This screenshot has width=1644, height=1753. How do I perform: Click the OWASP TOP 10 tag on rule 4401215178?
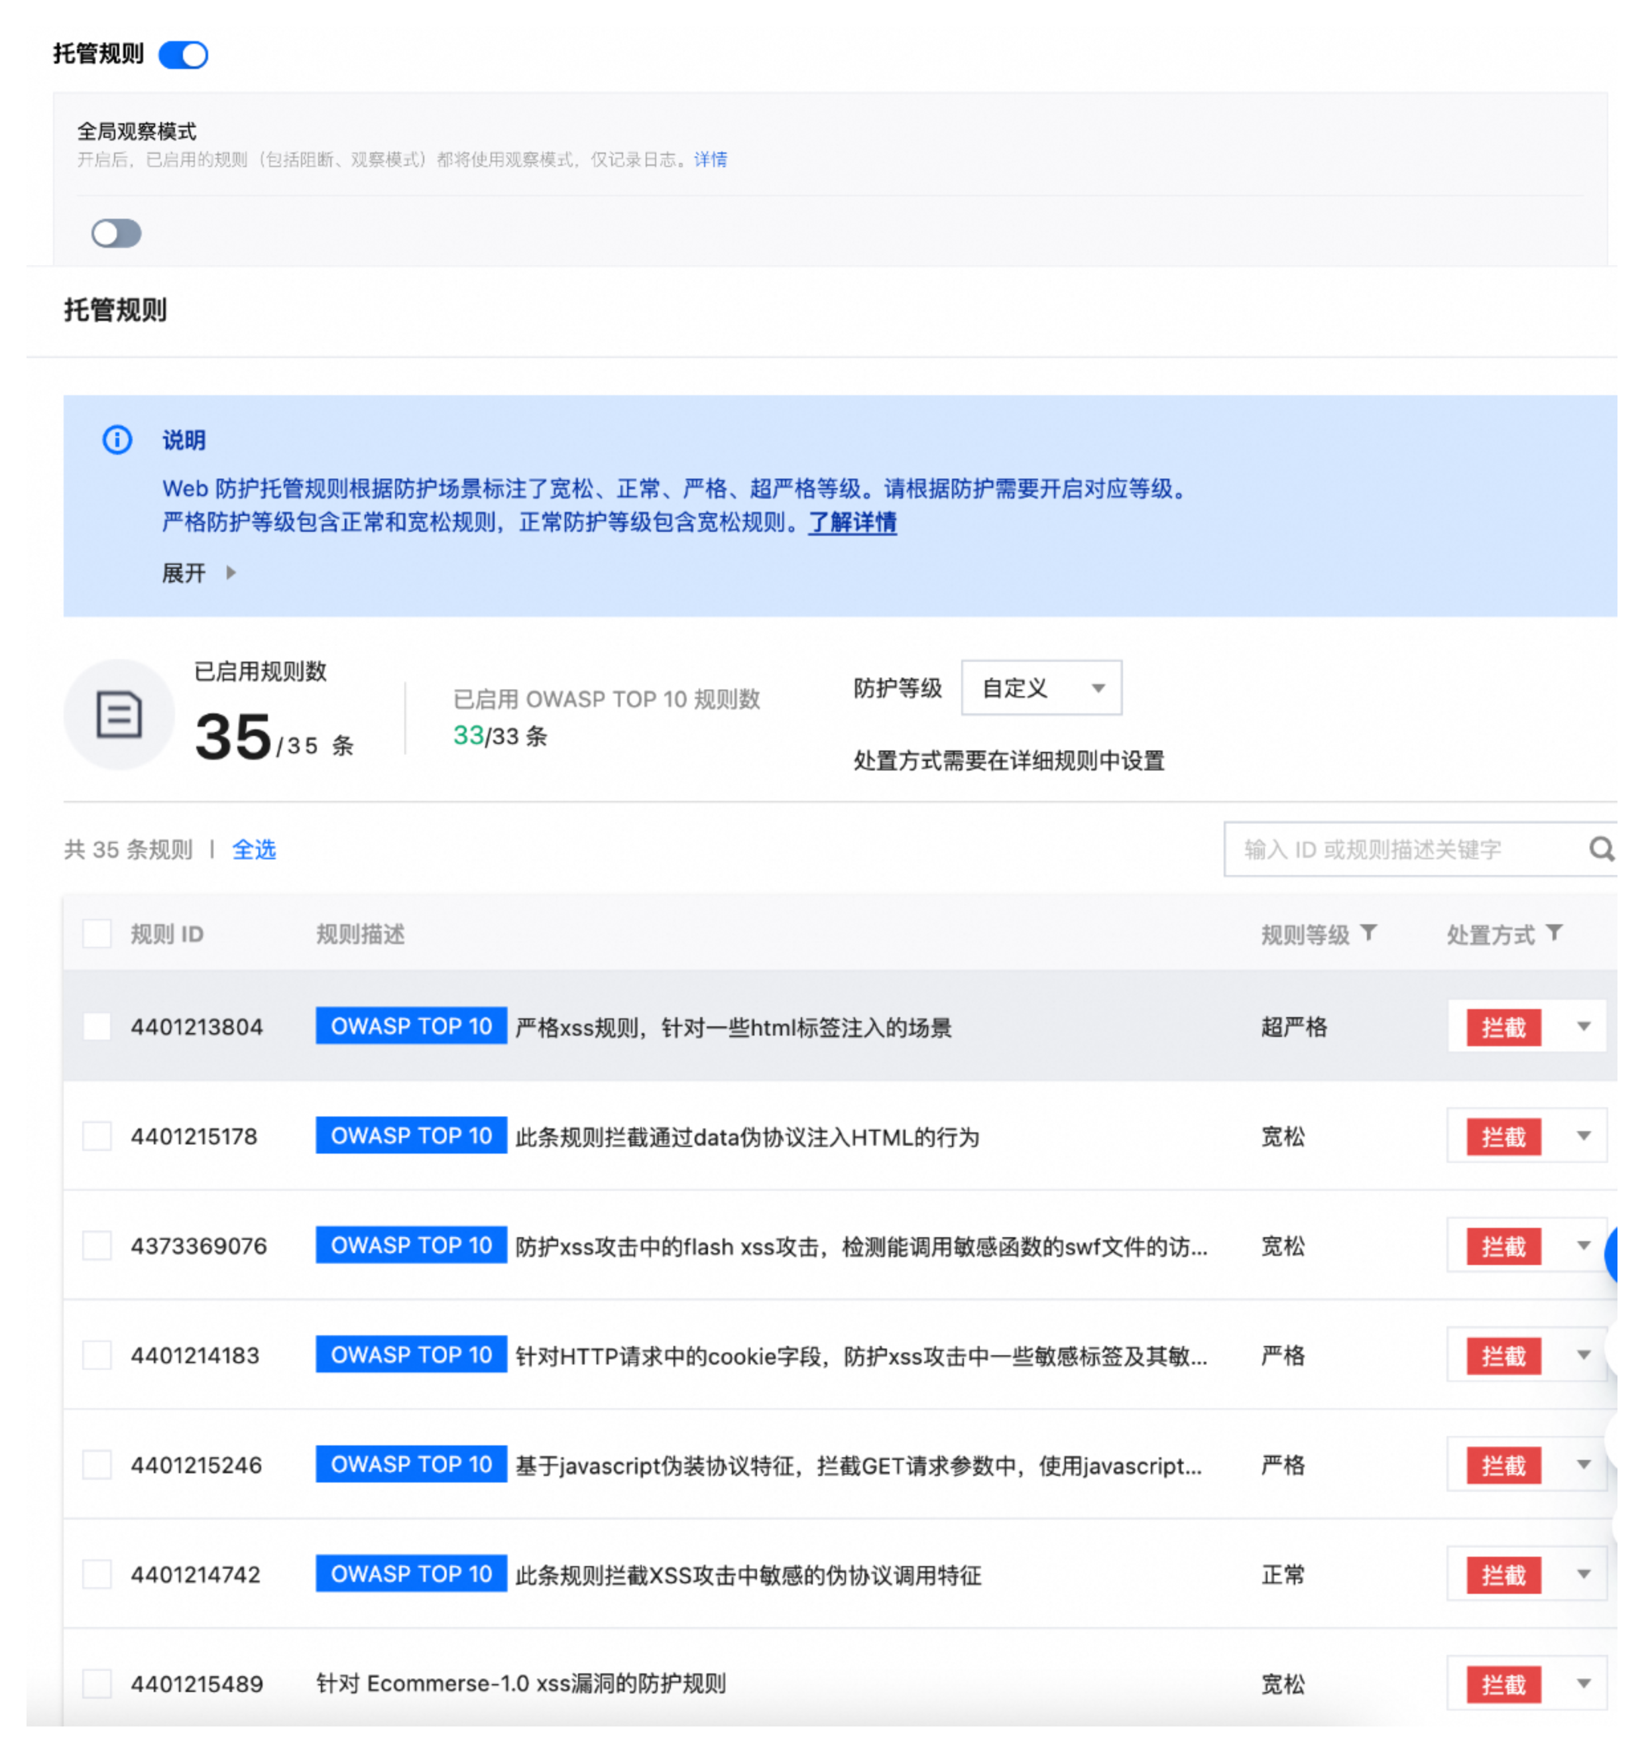(411, 1135)
